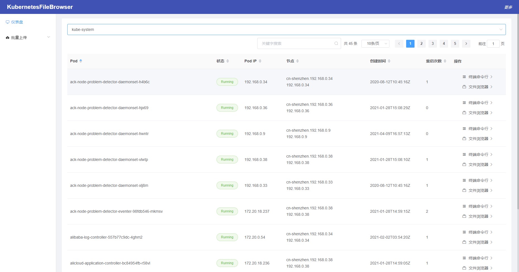Click the namespace selector down arrow

coord(501,30)
